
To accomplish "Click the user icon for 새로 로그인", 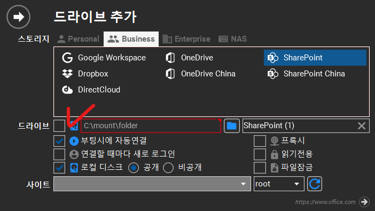I will (74, 154).
